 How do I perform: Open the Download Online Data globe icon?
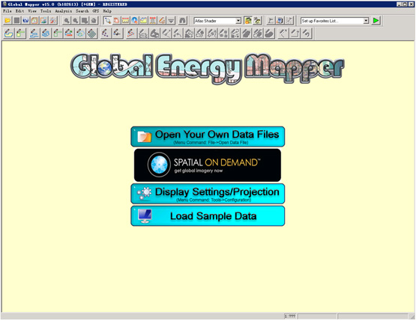pos(25,20)
